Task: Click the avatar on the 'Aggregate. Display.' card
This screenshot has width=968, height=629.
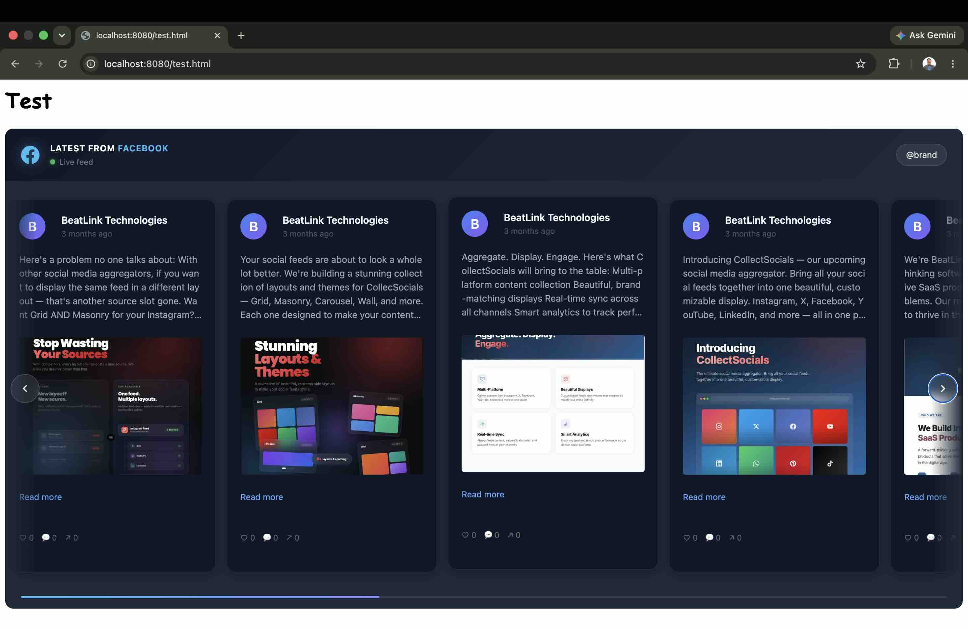Action: (x=475, y=224)
